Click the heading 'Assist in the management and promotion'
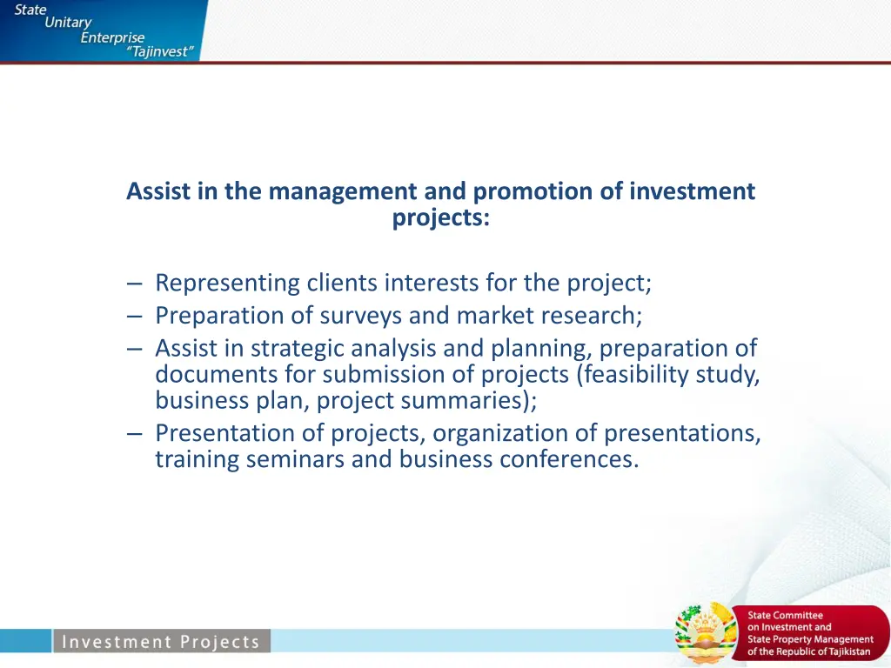 tap(441, 204)
